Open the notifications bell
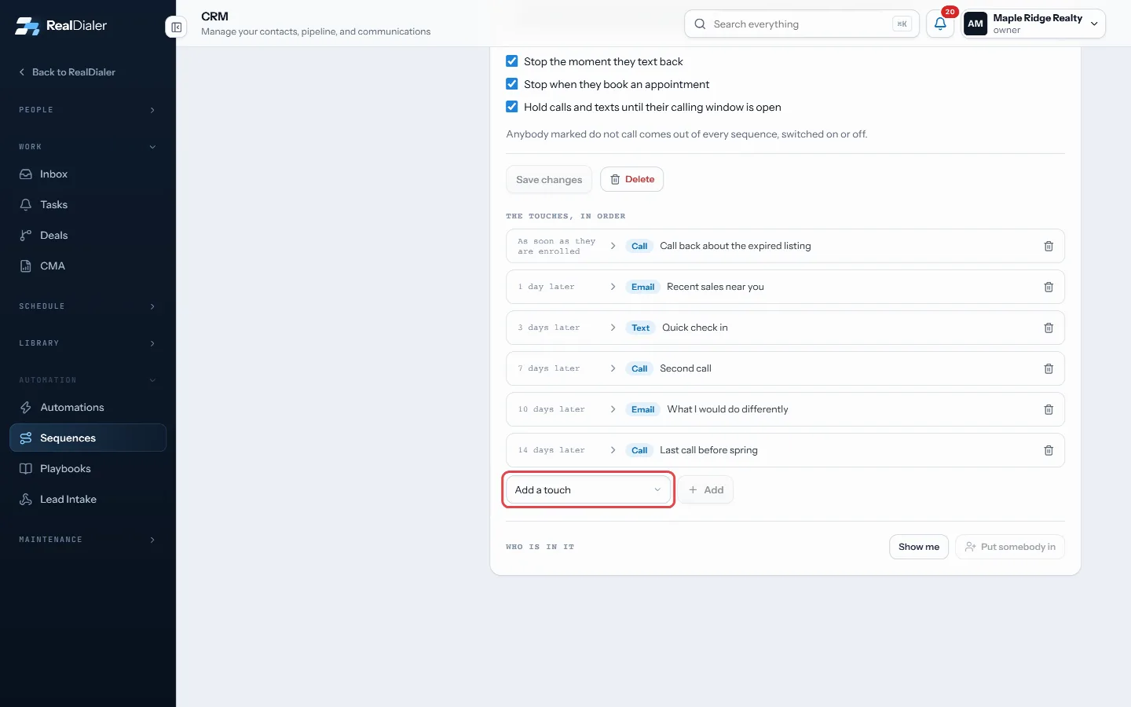Viewport: 1131px width, 707px height. 940,24
